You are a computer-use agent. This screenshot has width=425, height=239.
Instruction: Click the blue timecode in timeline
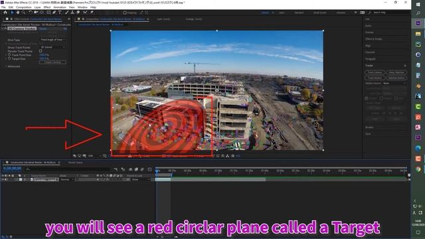pos(12,168)
